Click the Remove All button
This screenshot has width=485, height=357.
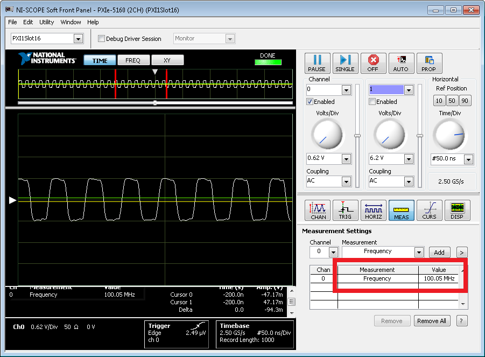point(432,321)
